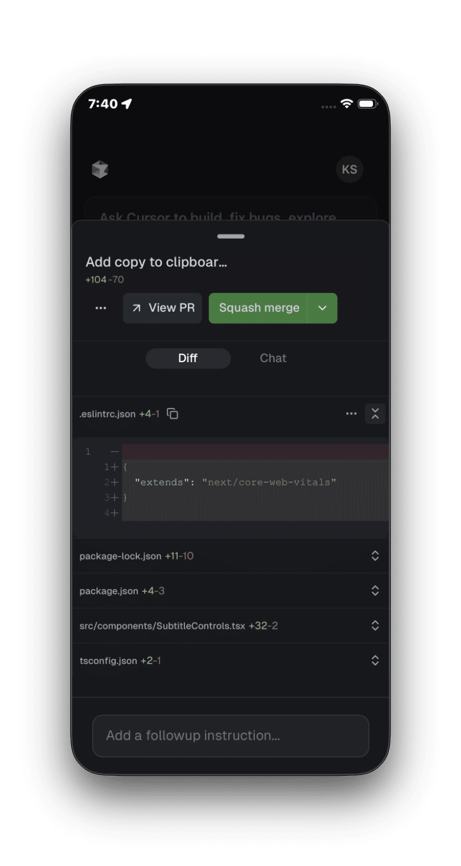Tap the Cursor cube logo icon
Viewport: 461px width, 866px height.
[100, 169]
